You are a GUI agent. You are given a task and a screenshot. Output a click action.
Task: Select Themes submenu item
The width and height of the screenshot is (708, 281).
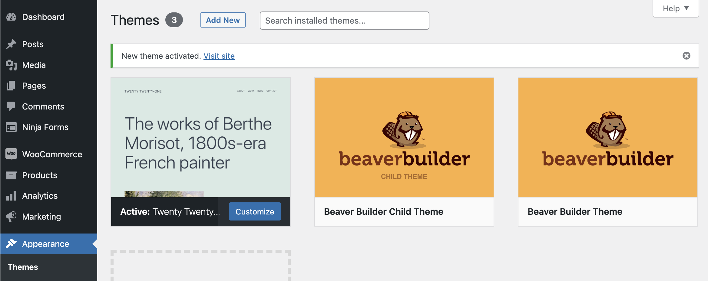tap(23, 267)
